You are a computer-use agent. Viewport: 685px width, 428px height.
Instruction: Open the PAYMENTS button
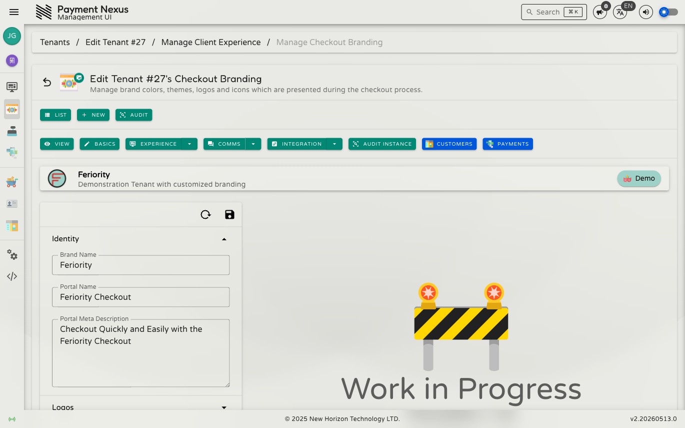pos(507,144)
